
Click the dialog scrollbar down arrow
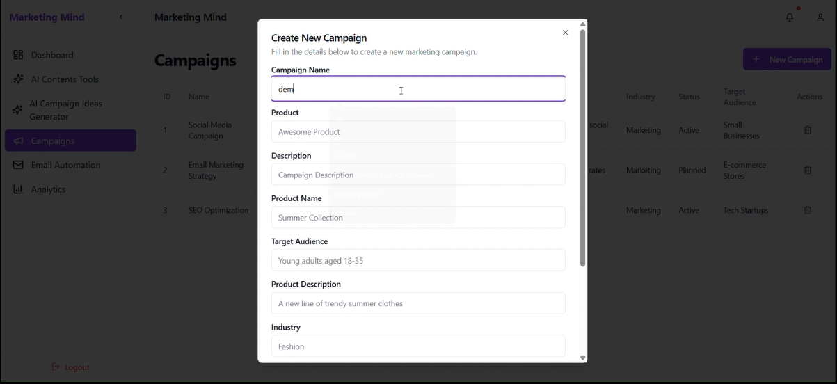583,358
